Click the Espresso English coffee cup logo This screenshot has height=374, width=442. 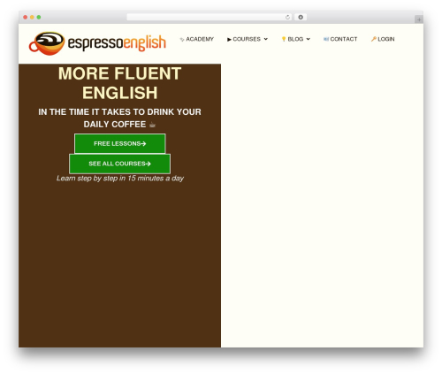click(47, 43)
